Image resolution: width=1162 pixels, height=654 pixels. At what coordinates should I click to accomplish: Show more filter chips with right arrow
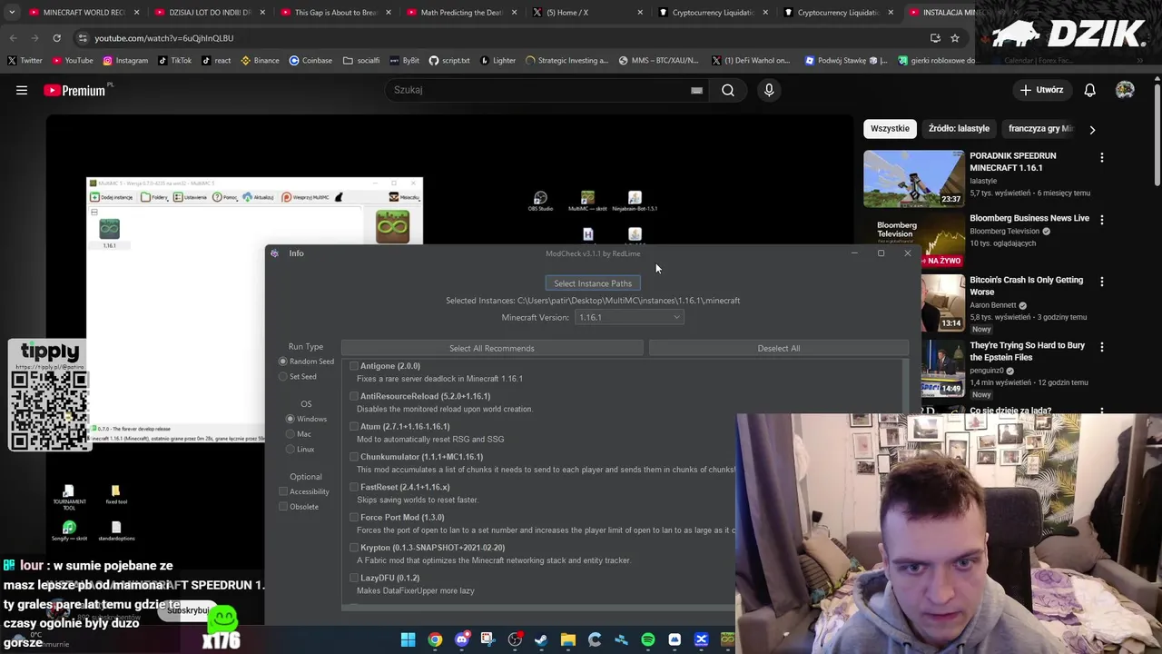1092,129
